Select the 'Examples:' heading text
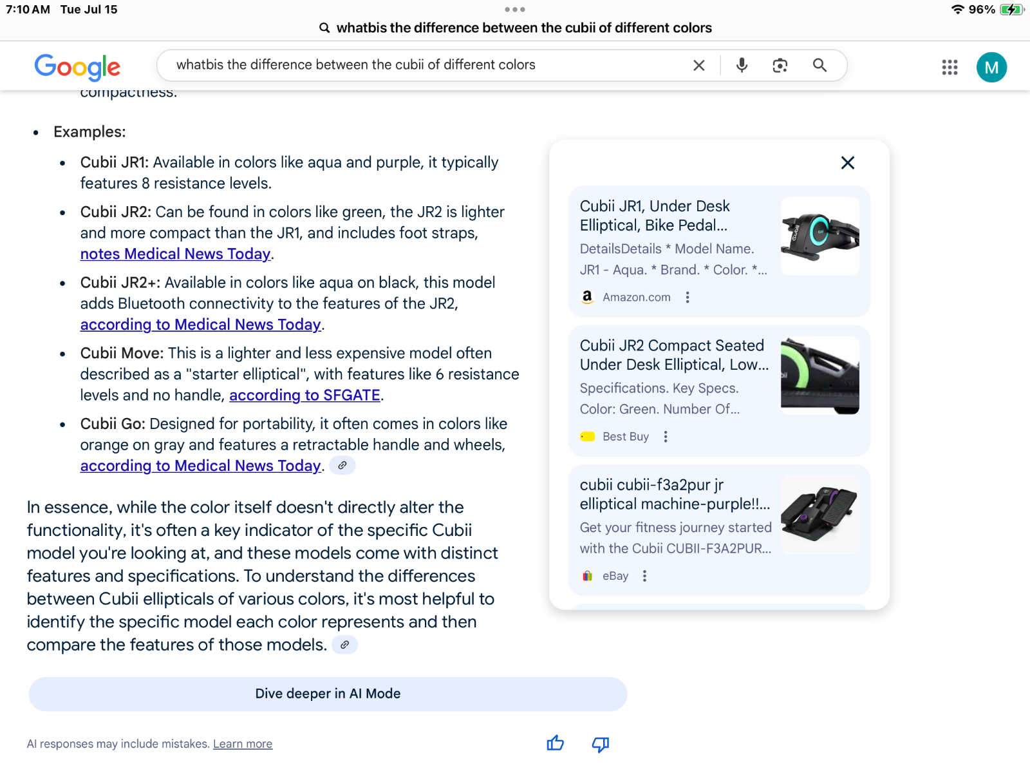Viewport: 1030px width, 773px height. [x=89, y=132]
